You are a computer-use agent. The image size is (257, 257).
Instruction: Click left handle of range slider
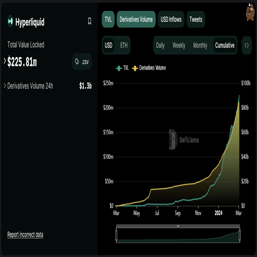[116, 235]
